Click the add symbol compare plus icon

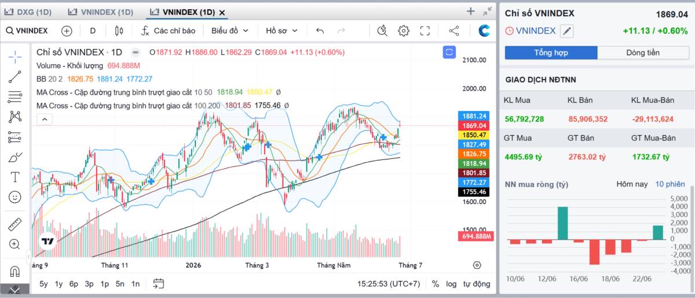[x=67, y=31]
